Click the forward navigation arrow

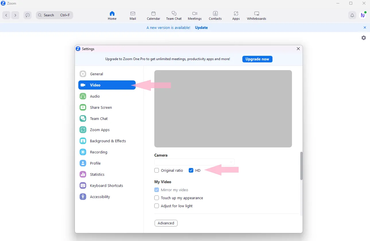coord(15,15)
